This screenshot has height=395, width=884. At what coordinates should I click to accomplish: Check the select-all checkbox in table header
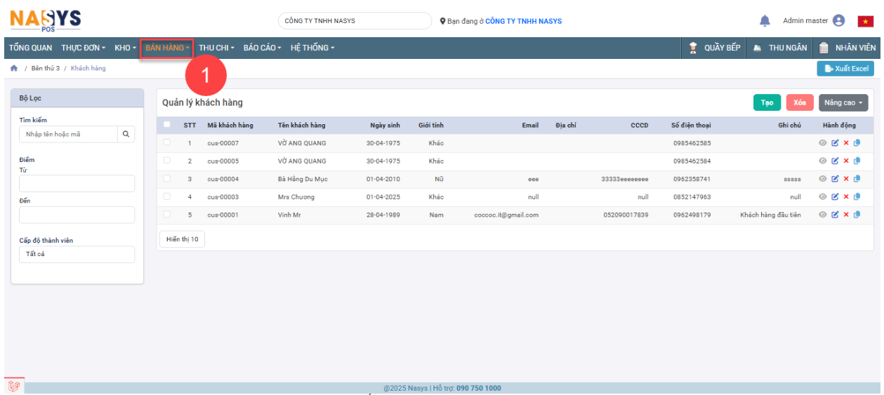coord(167,125)
